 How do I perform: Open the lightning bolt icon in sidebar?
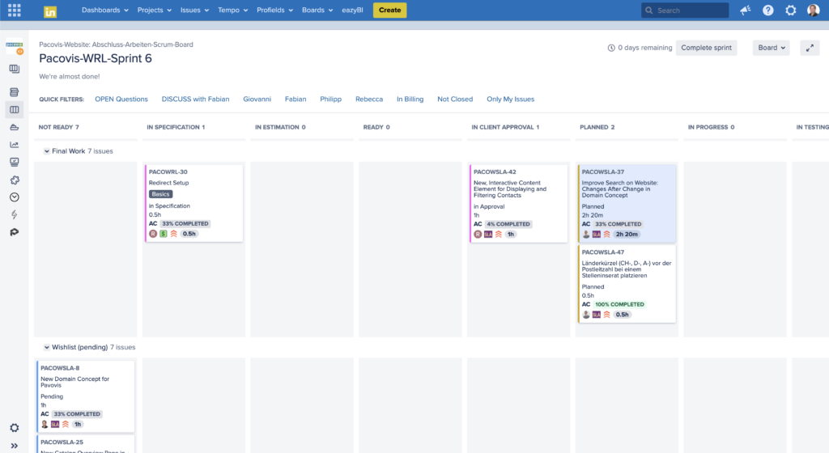point(15,214)
